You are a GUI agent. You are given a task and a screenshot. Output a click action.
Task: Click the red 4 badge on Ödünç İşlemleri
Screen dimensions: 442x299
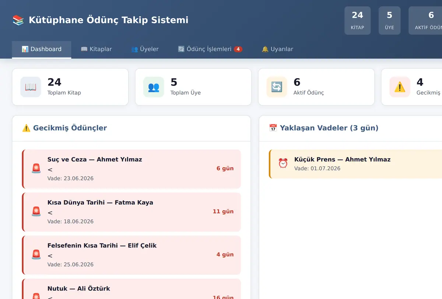tap(238, 49)
